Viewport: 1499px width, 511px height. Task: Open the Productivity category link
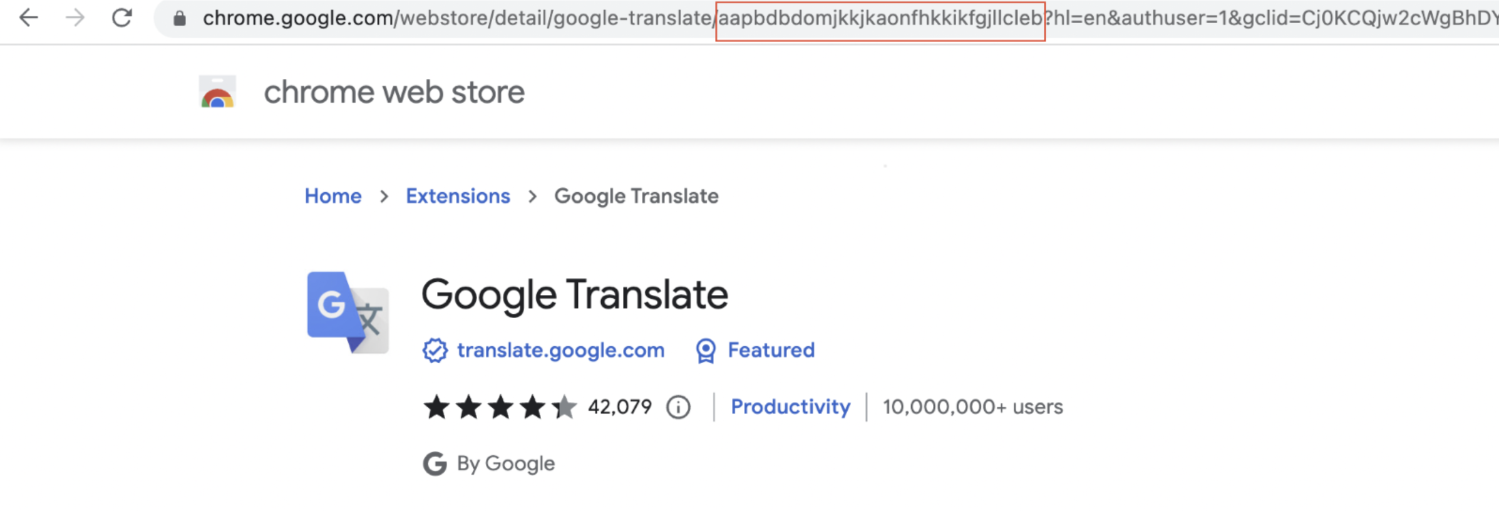(x=790, y=407)
